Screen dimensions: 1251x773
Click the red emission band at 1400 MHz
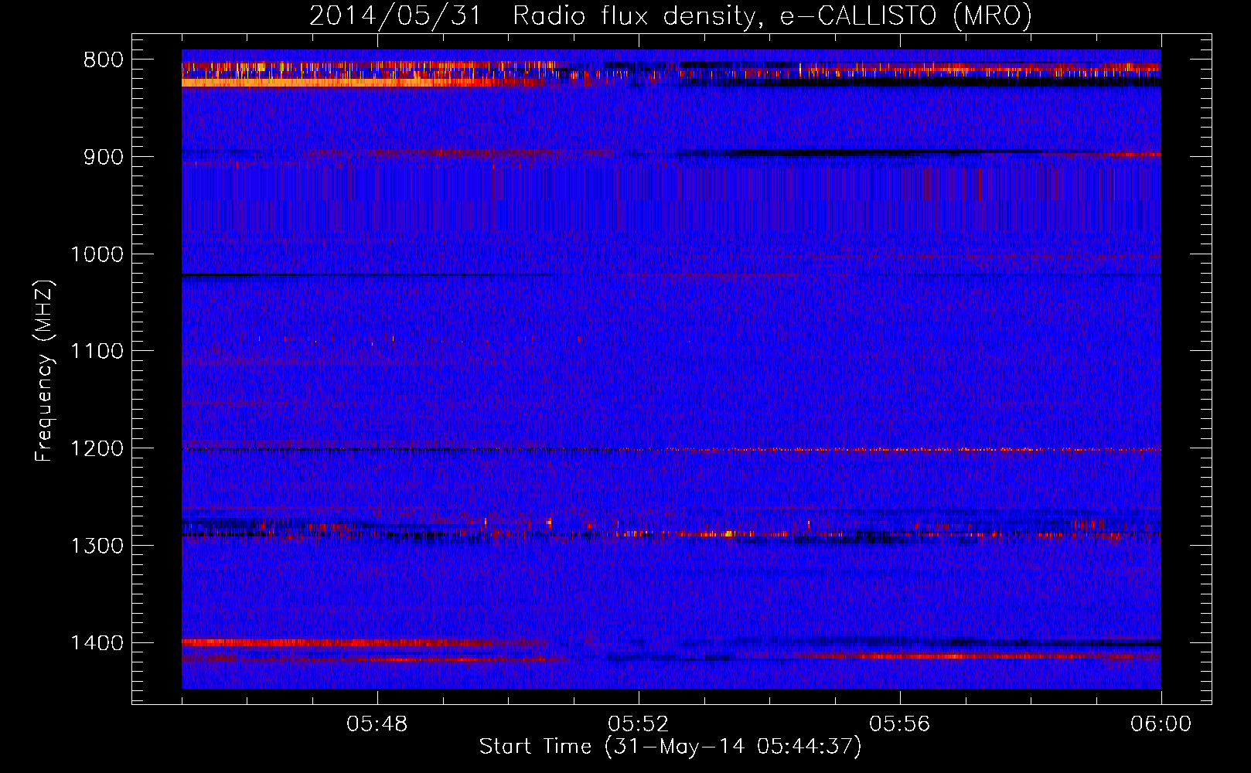pyautogui.click(x=363, y=642)
